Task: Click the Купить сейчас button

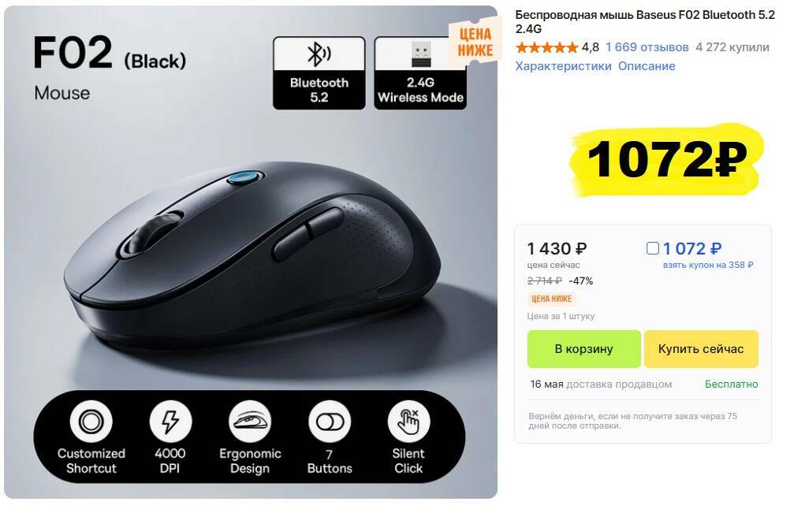Action: 701,349
